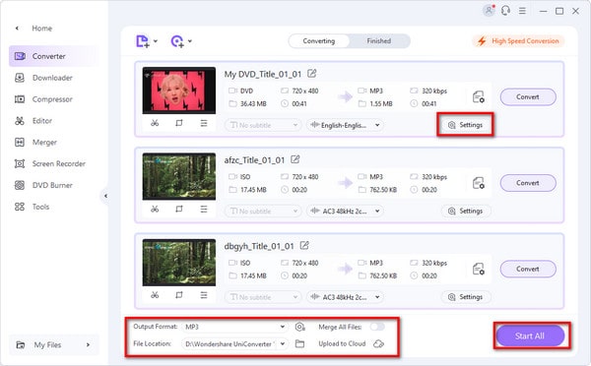Expand the Load DVD dropdown arrow
This screenshot has width=591, height=366.
[190, 41]
